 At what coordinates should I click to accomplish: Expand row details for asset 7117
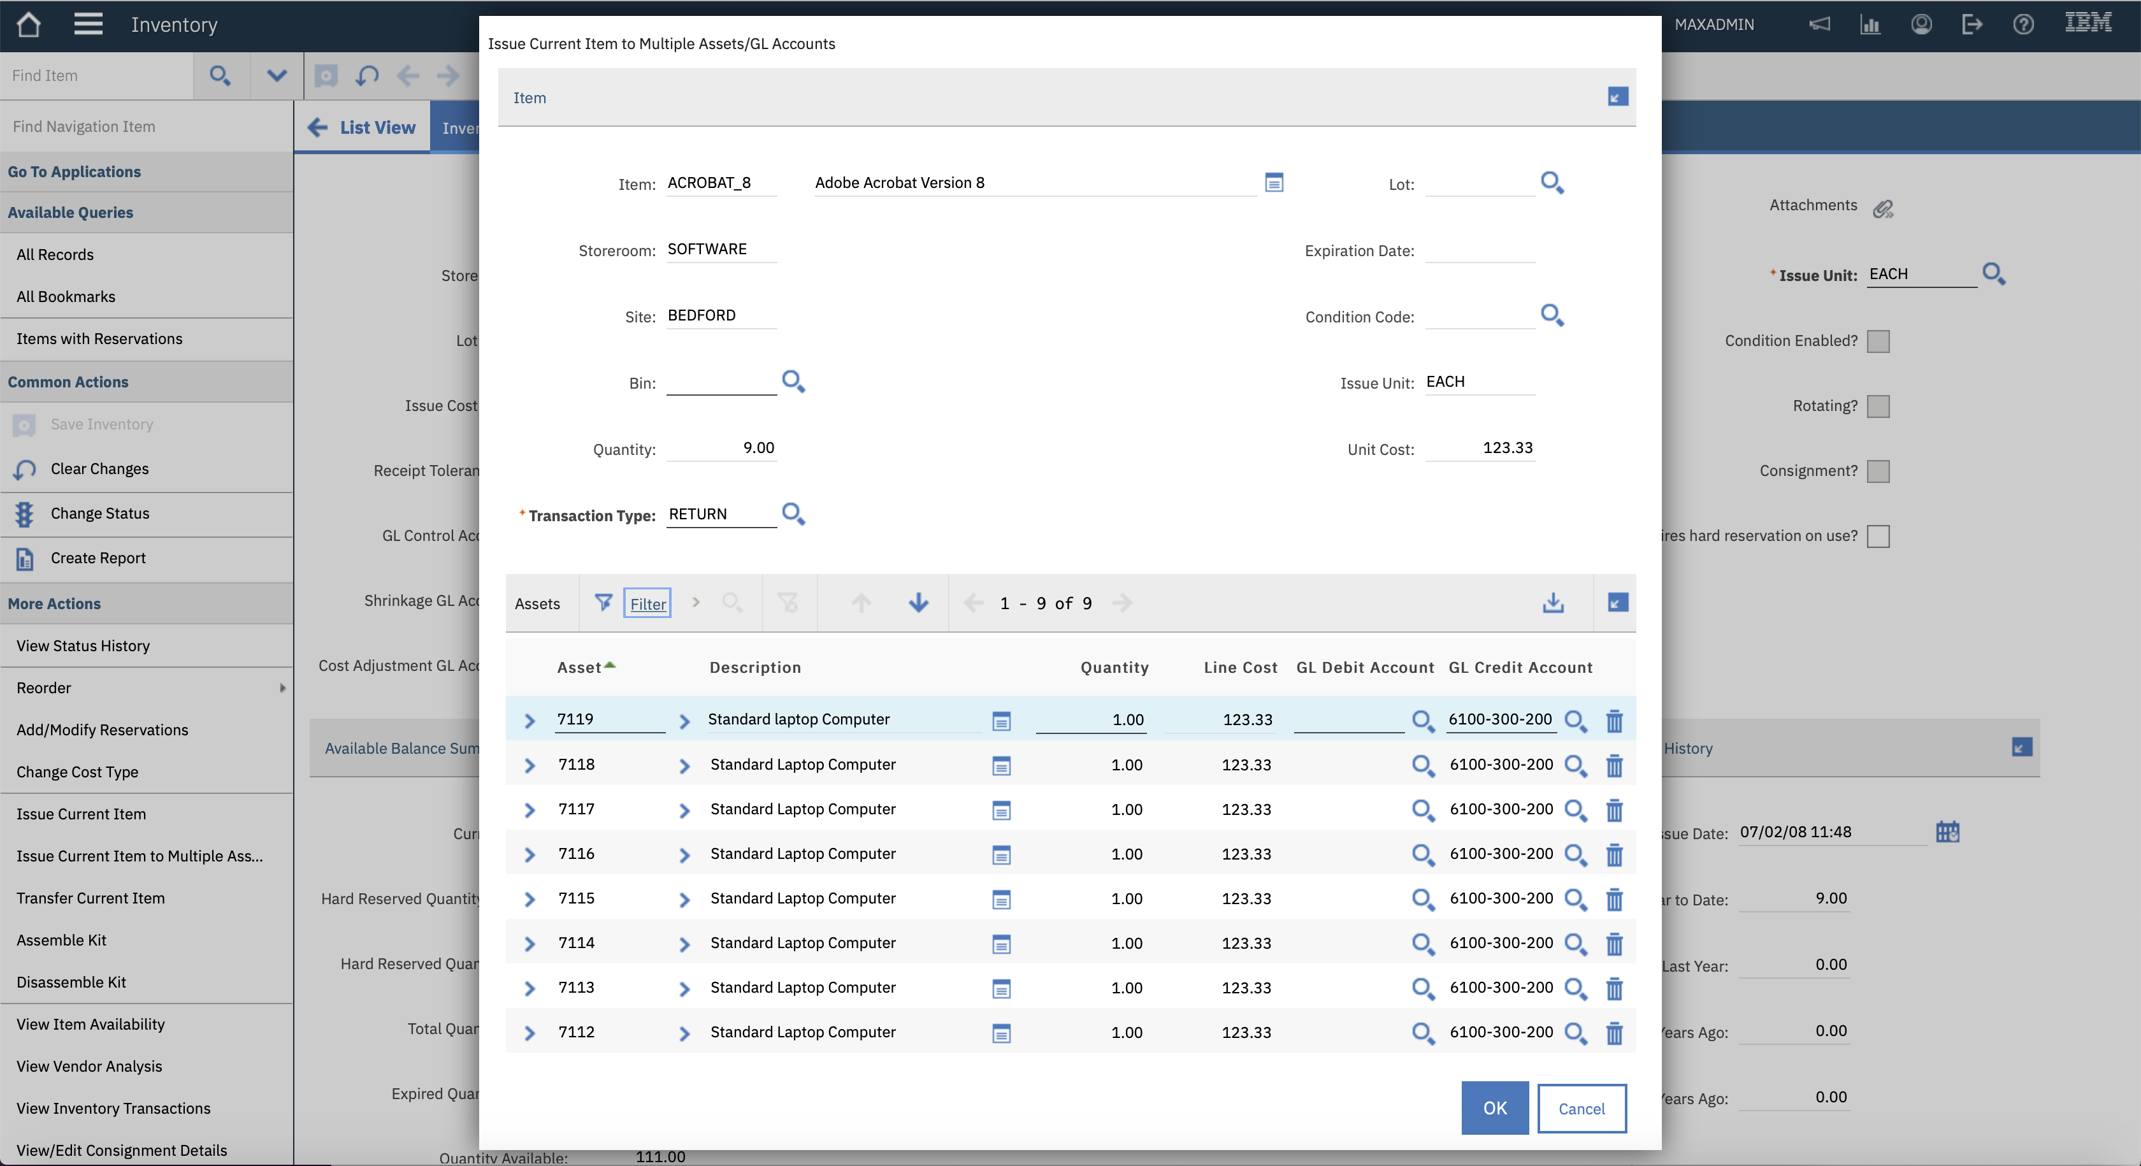click(x=530, y=809)
